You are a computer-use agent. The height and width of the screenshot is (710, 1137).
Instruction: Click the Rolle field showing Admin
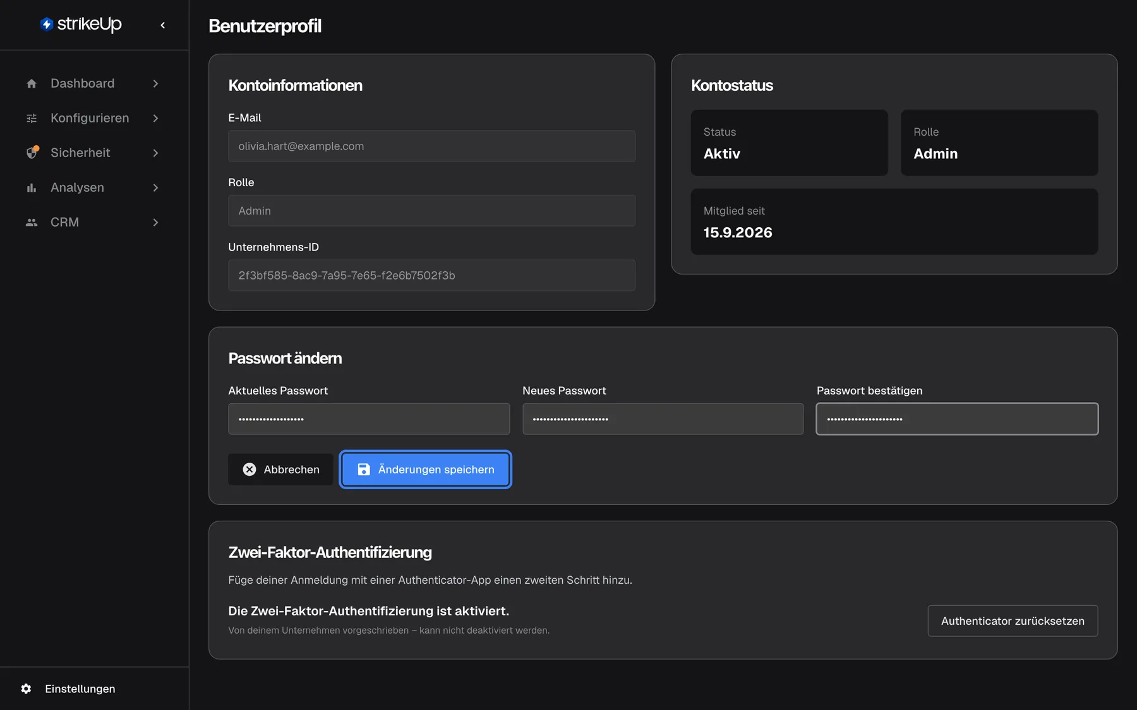pos(431,211)
